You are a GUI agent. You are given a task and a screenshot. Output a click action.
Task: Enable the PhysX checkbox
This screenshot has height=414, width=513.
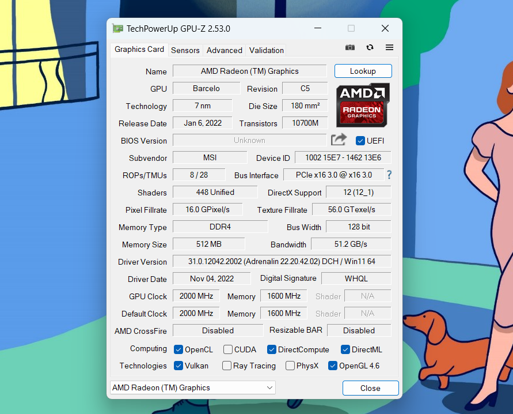click(x=290, y=366)
